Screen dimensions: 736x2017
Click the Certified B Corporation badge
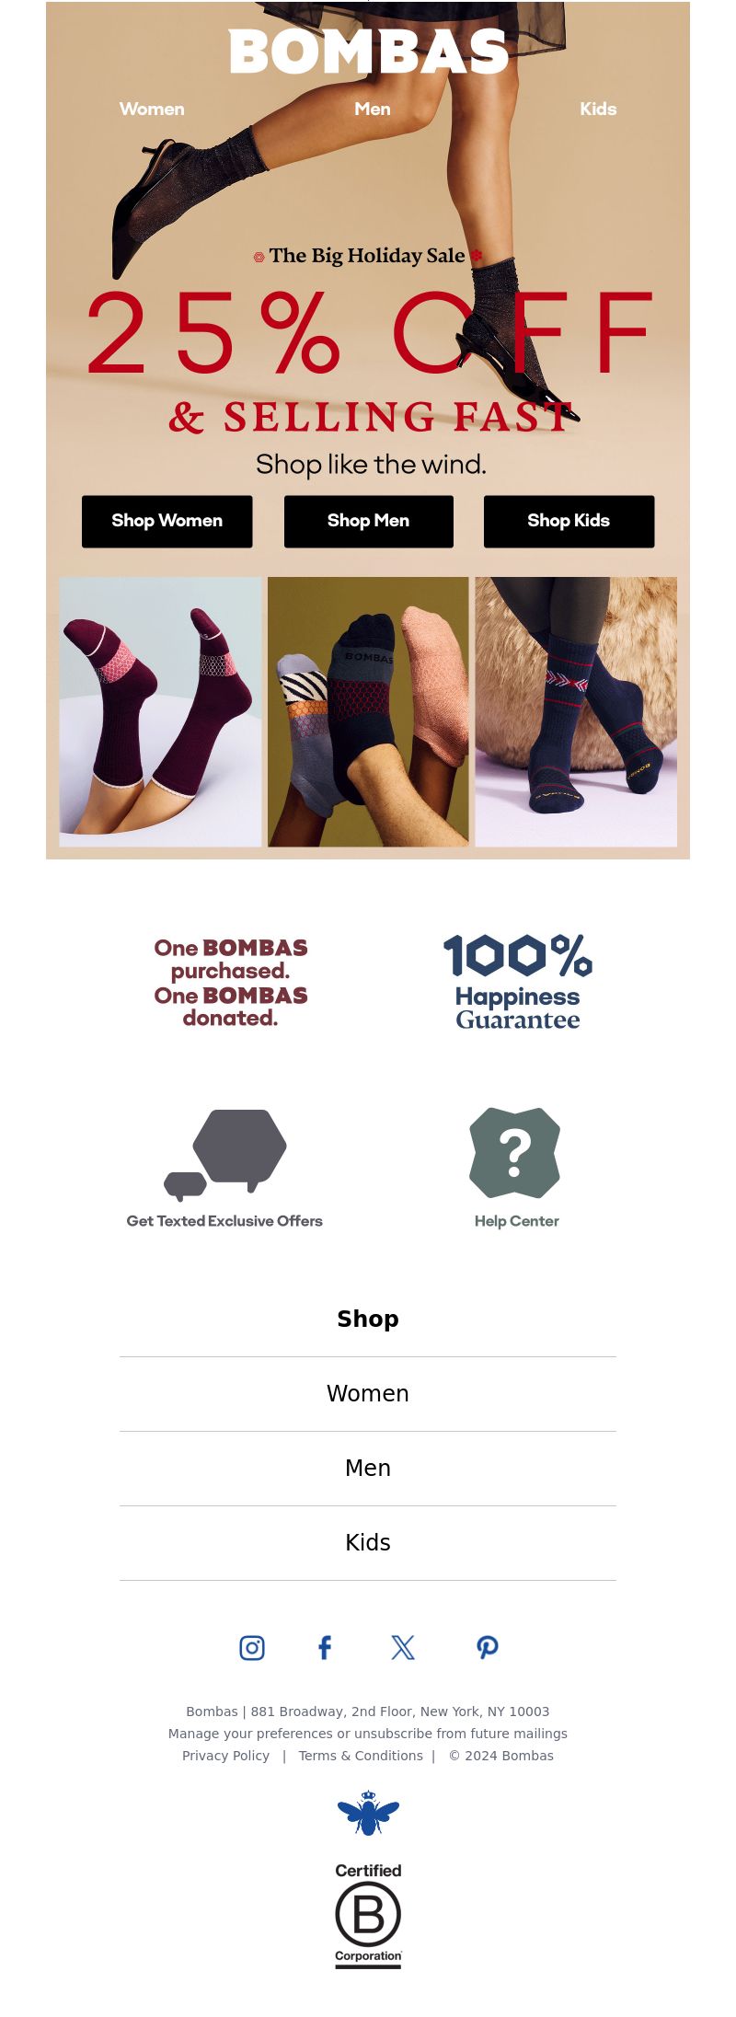(x=368, y=1915)
